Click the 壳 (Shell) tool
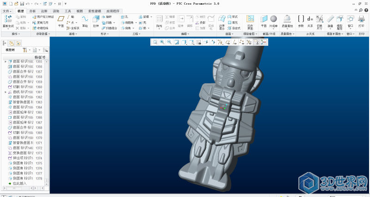The width and height of the screenshot is (370, 197). [x=142, y=22]
